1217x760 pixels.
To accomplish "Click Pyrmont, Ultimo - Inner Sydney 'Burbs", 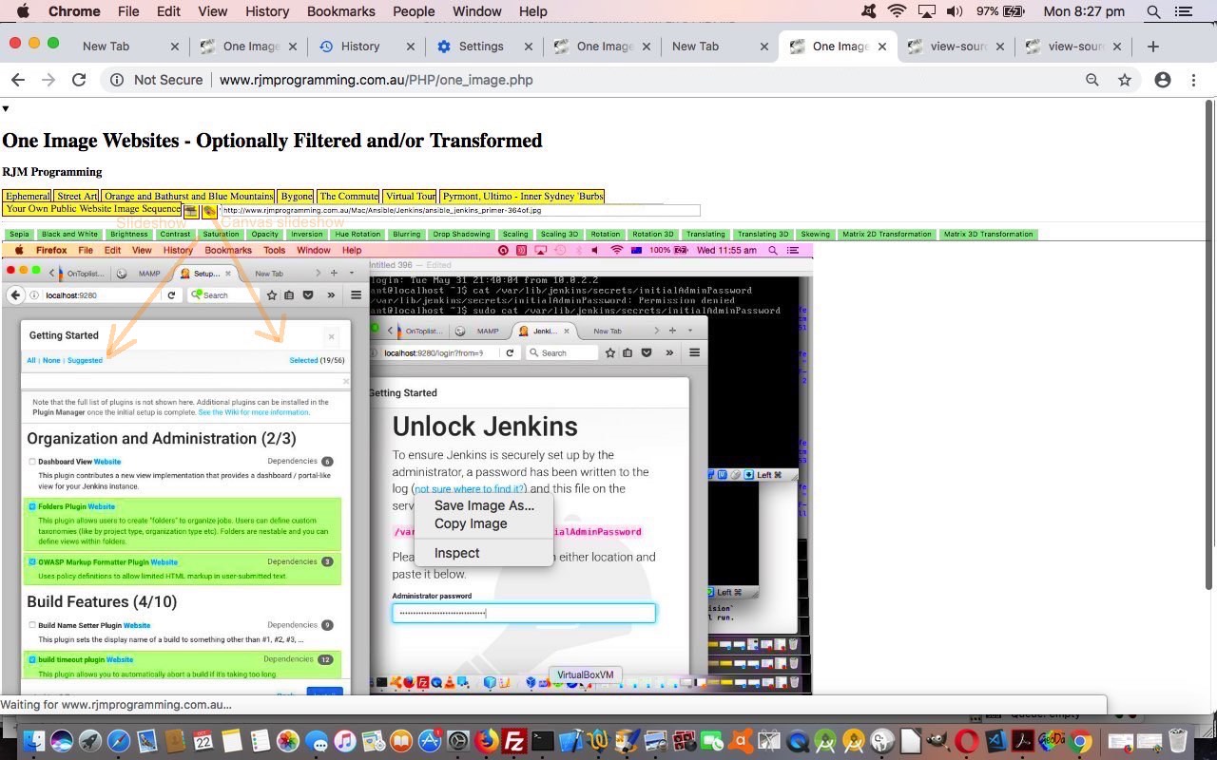I will pyautogui.click(x=523, y=196).
